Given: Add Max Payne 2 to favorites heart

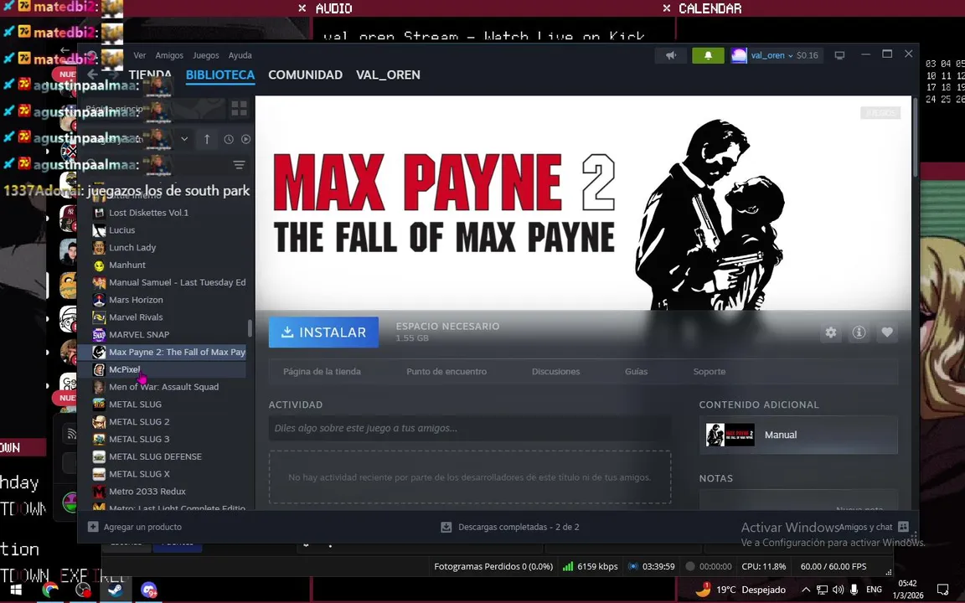Looking at the screenshot, I should coord(887,332).
